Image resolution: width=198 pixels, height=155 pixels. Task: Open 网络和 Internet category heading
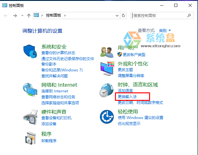59,85
